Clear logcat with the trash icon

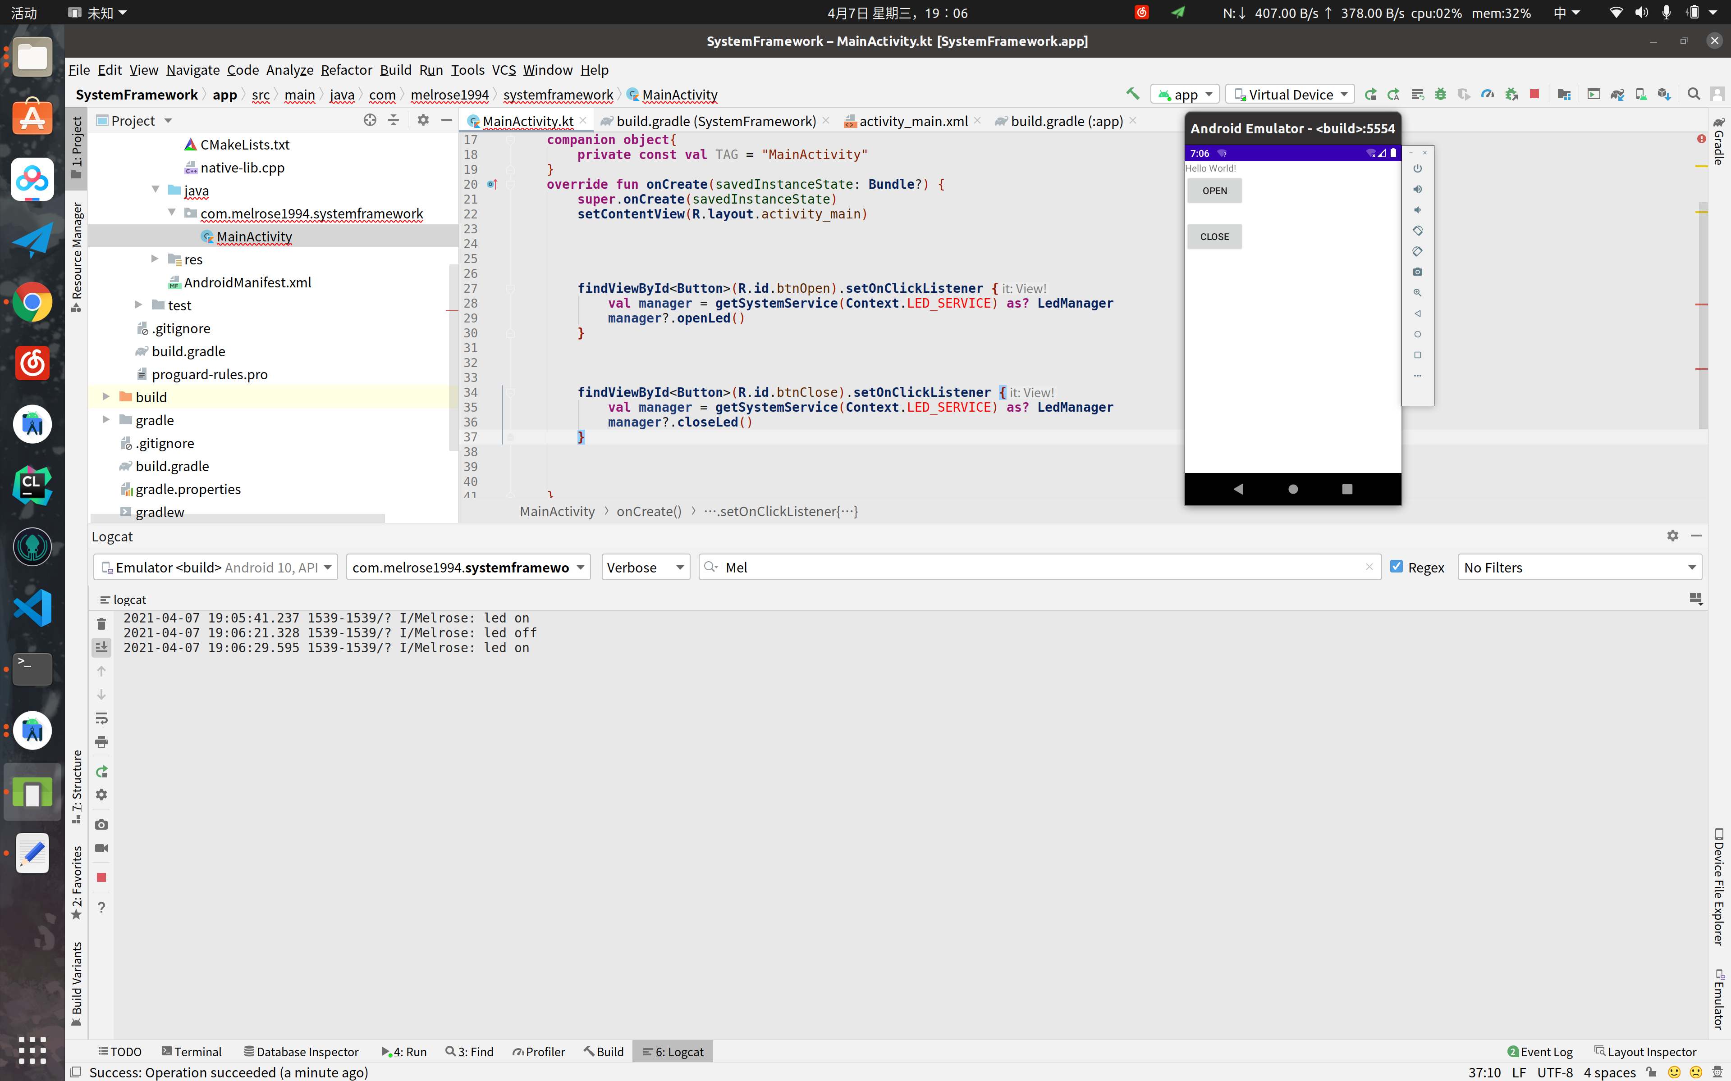tap(101, 624)
